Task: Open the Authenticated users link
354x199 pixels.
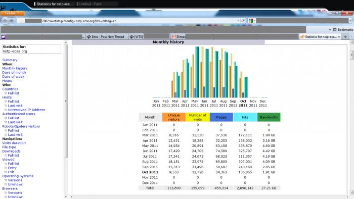Action: point(19,114)
